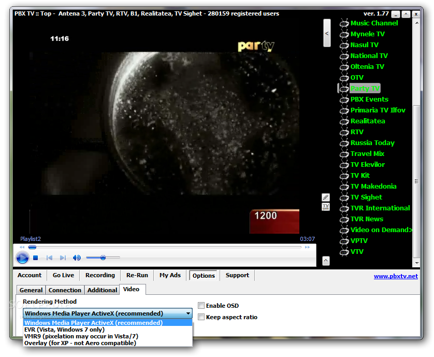Click the satellite icon beside OTV
434x357 pixels.
(344, 78)
